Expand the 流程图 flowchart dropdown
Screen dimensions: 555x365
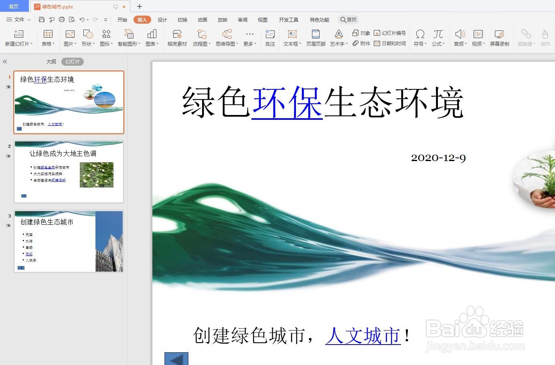coord(209,44)
